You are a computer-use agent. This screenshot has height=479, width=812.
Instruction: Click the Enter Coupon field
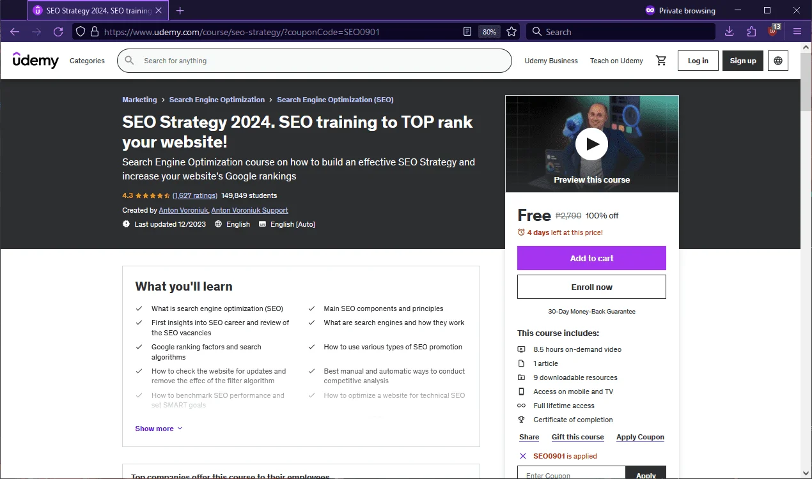click(x=571, y=473)
